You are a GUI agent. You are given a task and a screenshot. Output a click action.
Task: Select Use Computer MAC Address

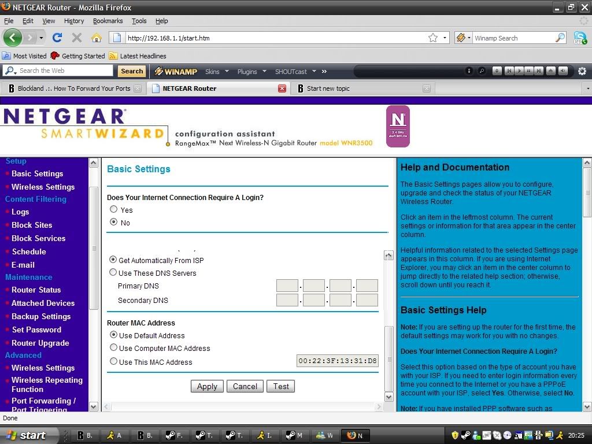click(x=113, y=347)
